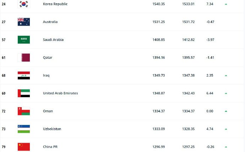This screenshot has height=152, width=245.
Task: Click the Qatar flag icon
Action: click(x=24, y=57)
